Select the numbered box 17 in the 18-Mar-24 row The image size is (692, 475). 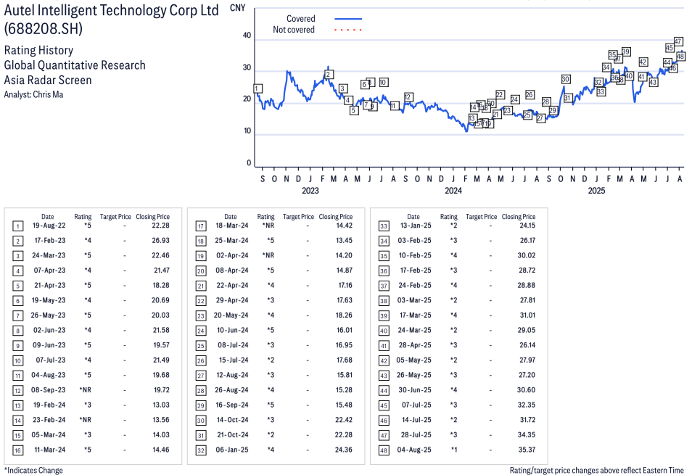201,226
